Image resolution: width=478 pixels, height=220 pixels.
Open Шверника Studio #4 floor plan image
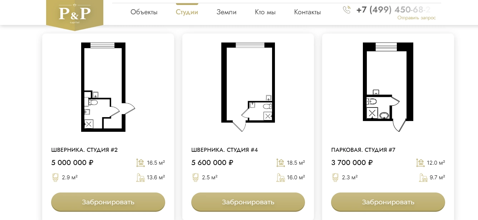coord(248,87)
